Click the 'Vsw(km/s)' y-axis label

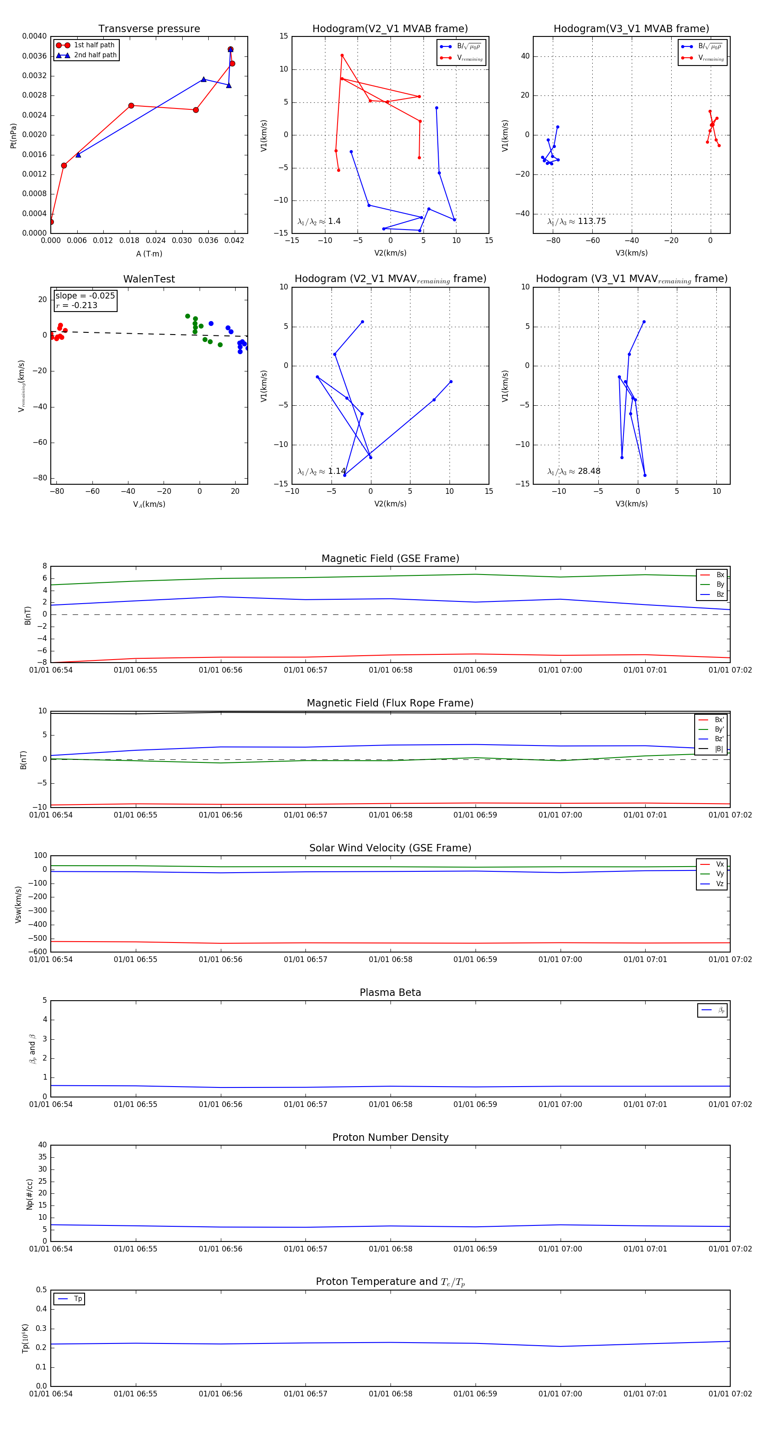18,904
